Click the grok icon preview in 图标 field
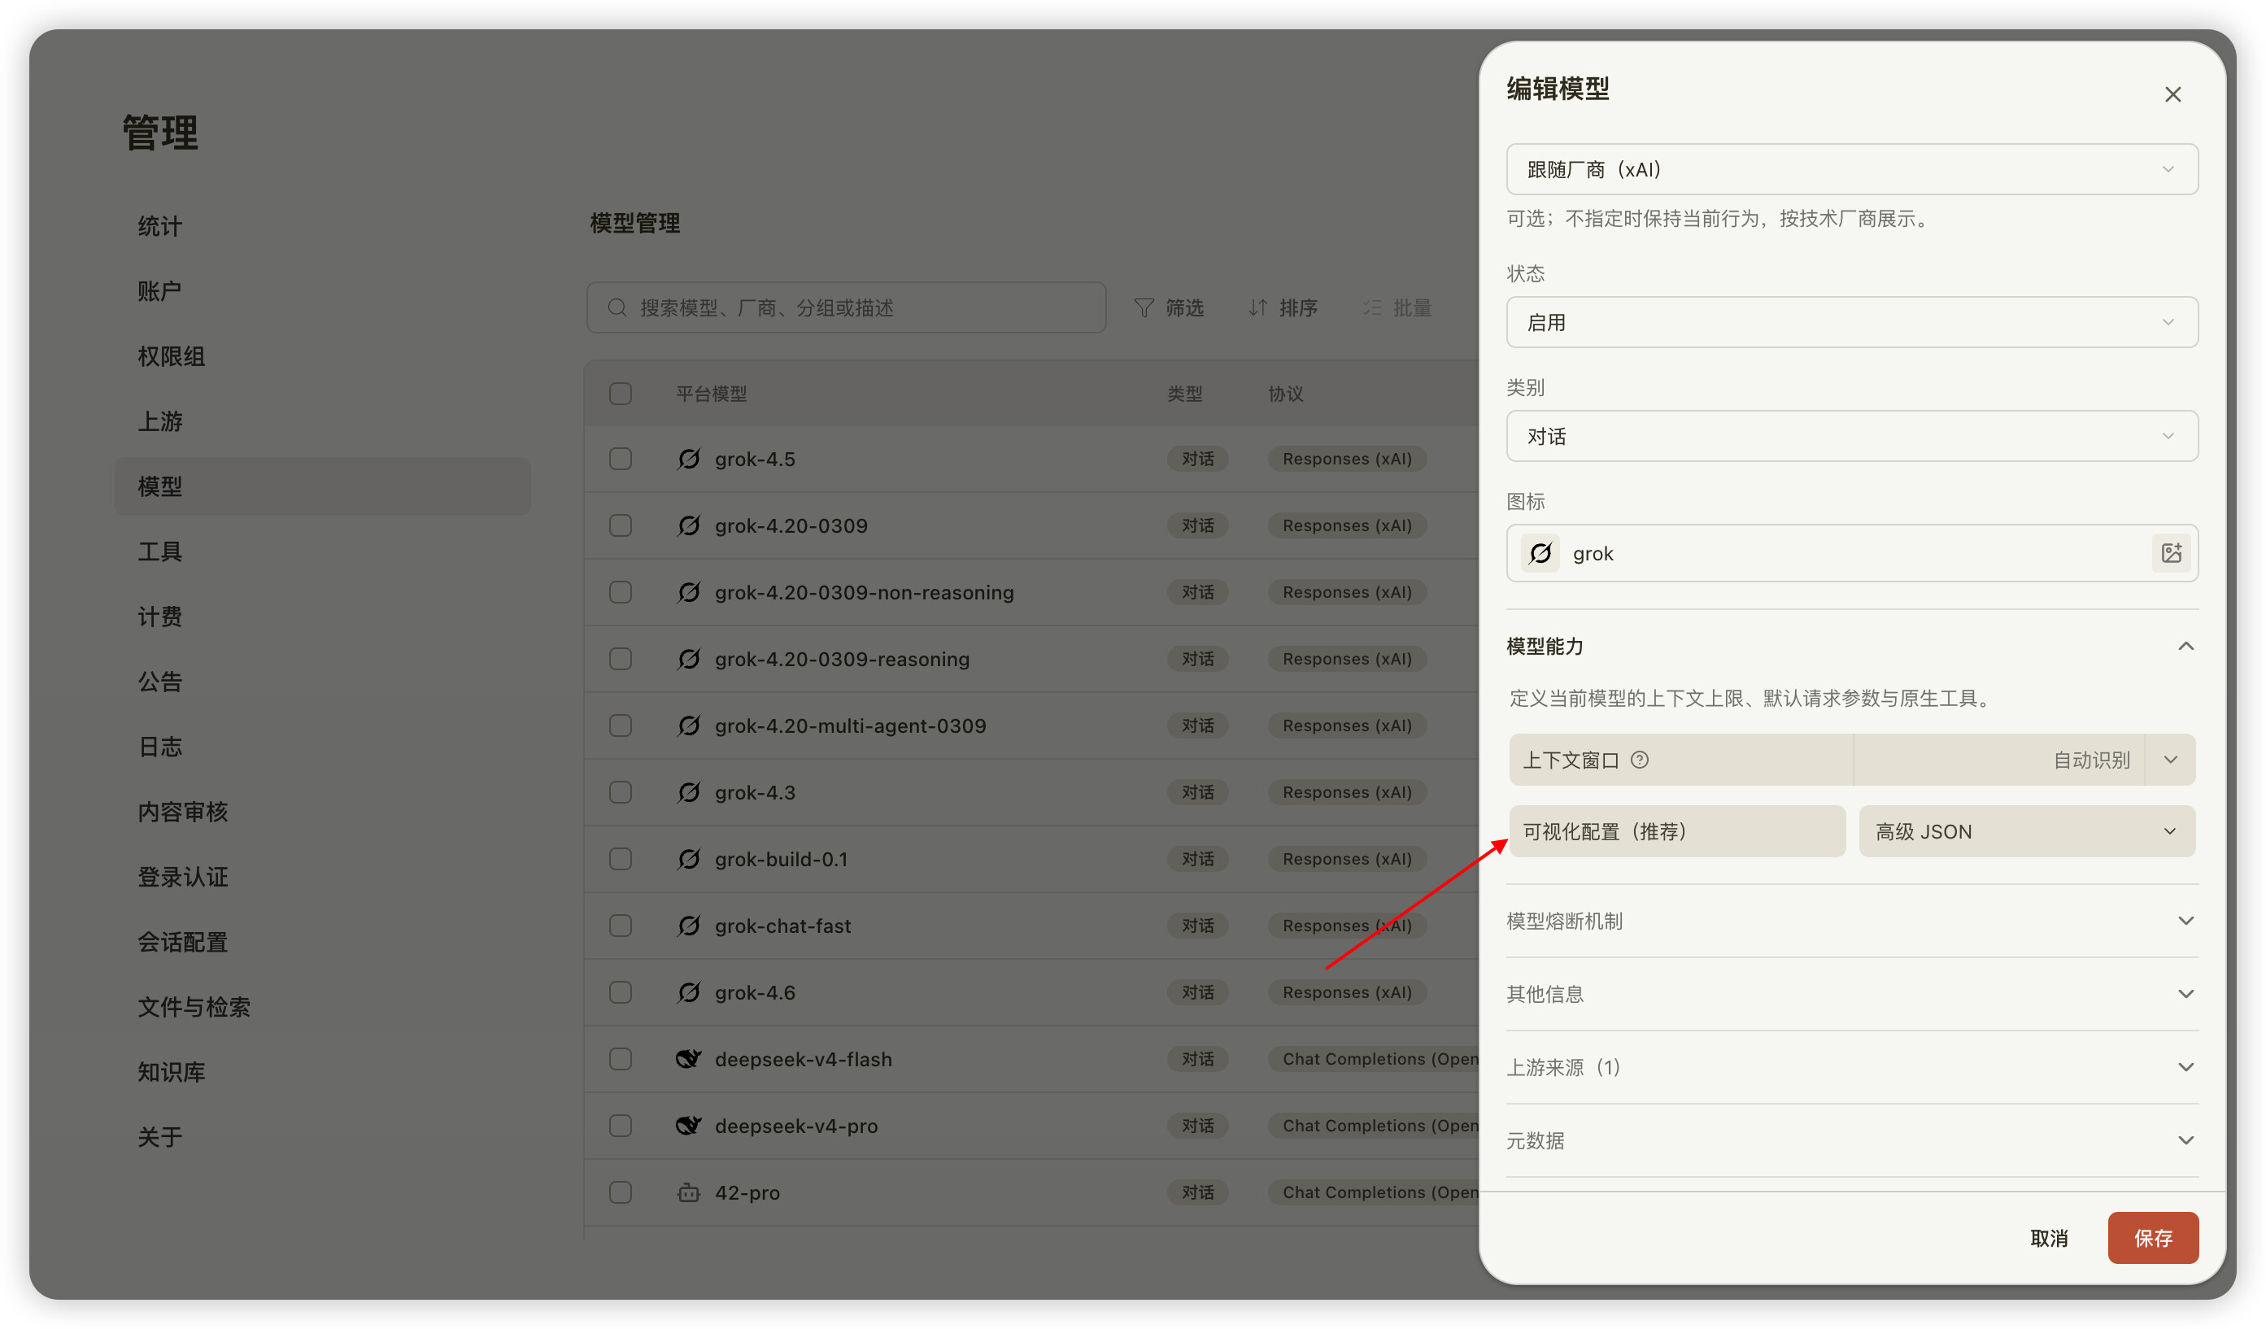 click(x=1540, y=553)
